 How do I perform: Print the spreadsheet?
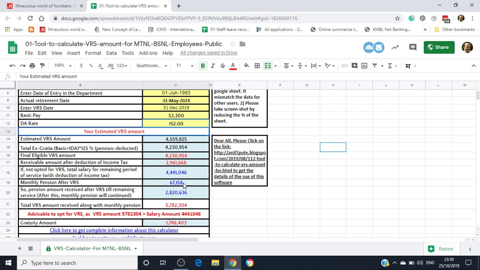[x=32, y=66]
